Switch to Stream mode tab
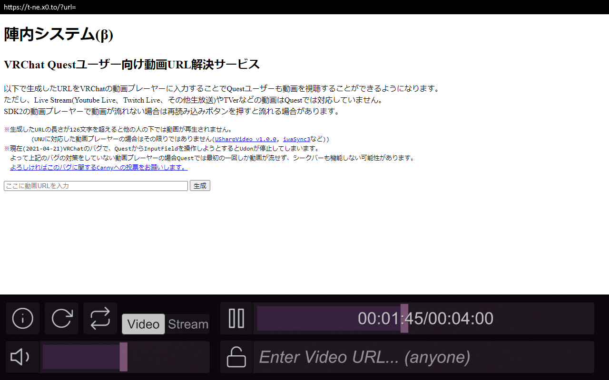 click(188, 324)
